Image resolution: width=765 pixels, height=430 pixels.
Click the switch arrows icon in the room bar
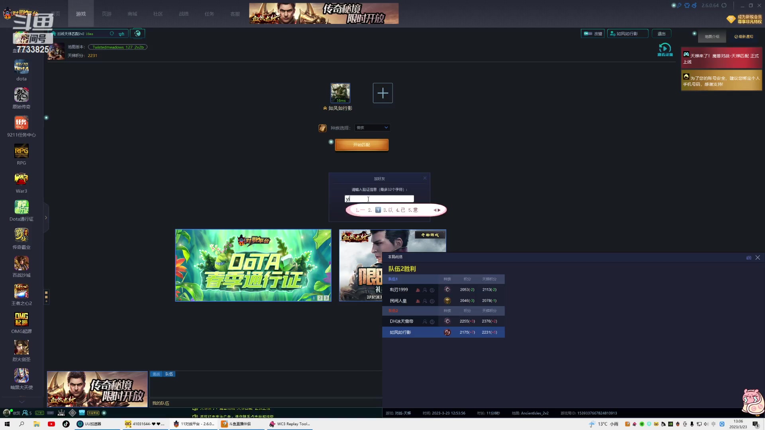pos(122,34)
